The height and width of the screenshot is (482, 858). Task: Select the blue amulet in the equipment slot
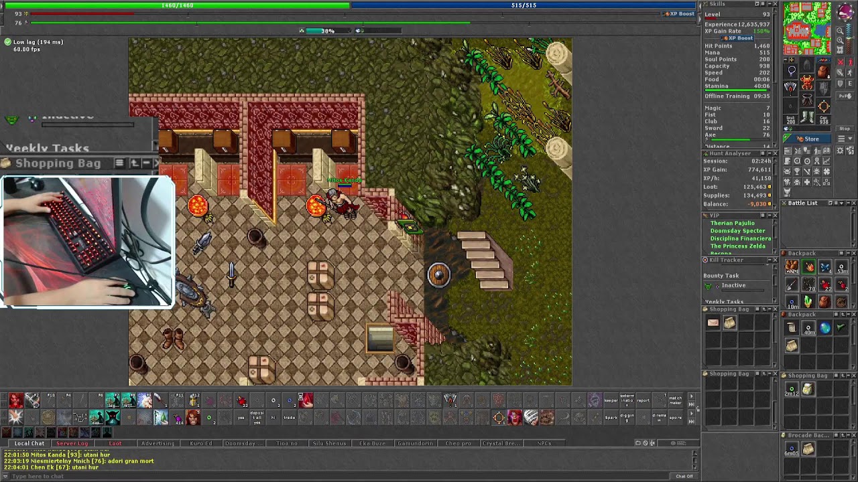(792, 71)
